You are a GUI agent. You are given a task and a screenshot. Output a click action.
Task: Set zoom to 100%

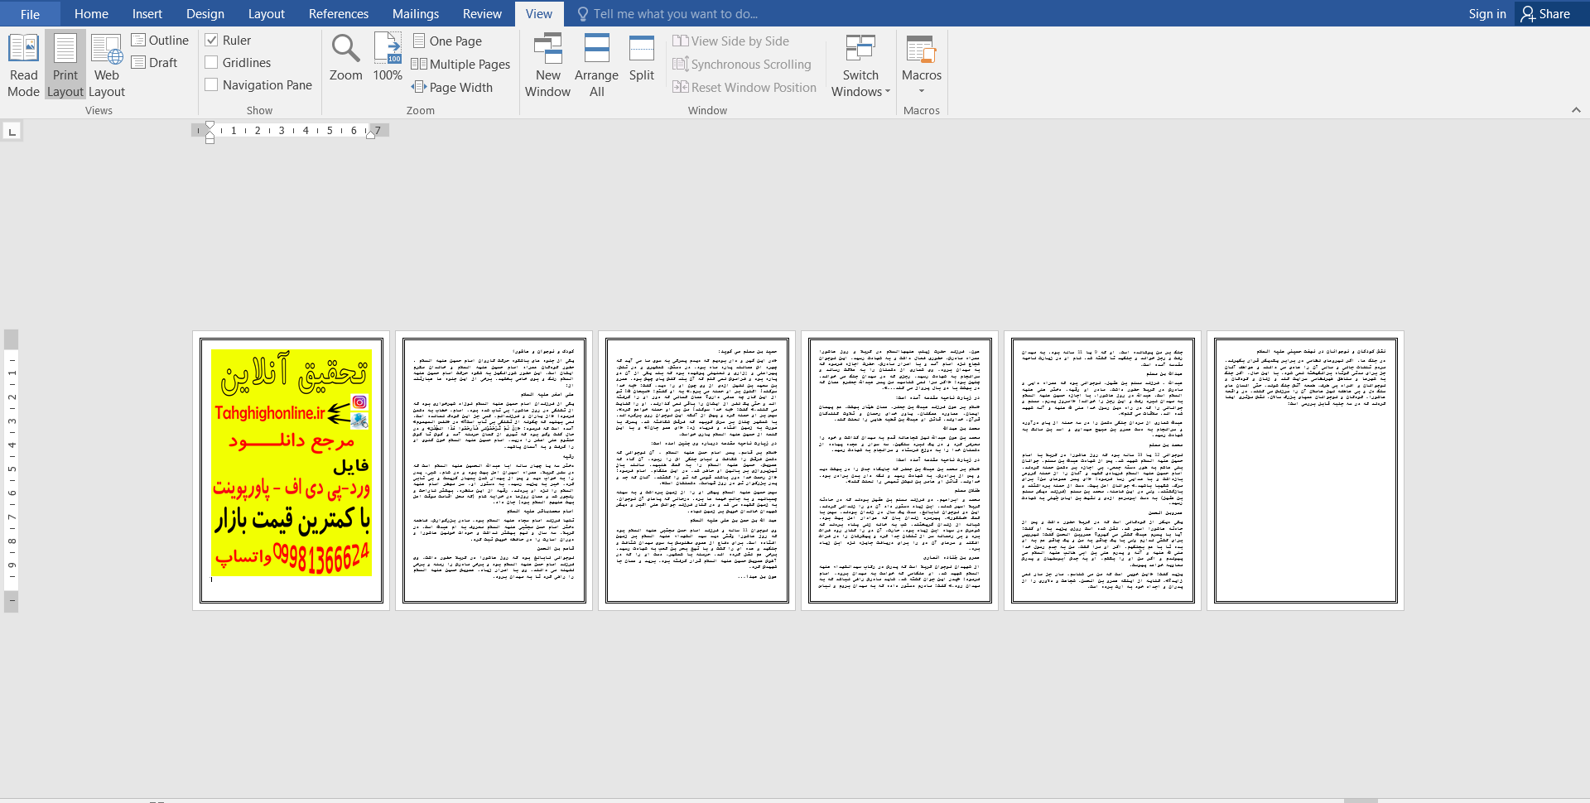(388, 57)
